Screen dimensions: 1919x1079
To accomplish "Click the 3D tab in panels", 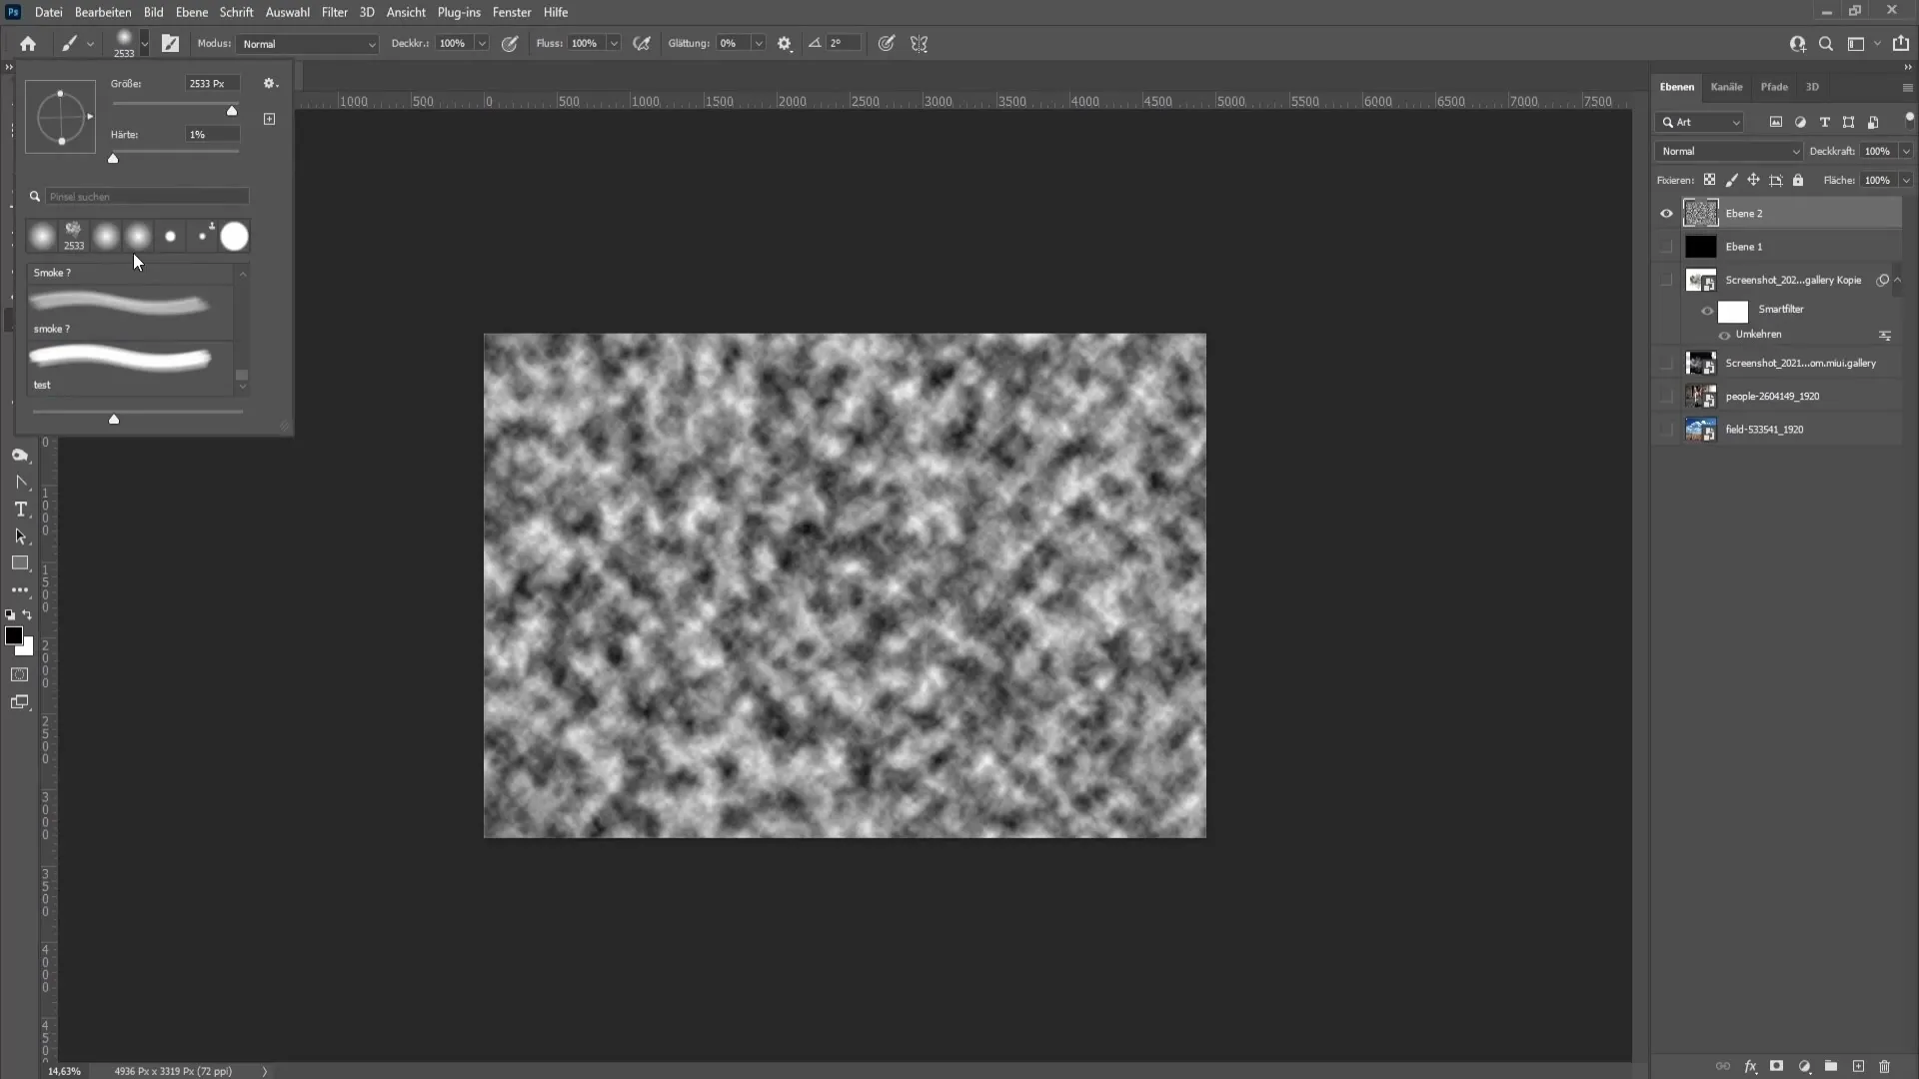I will (x=1811, y=86).
